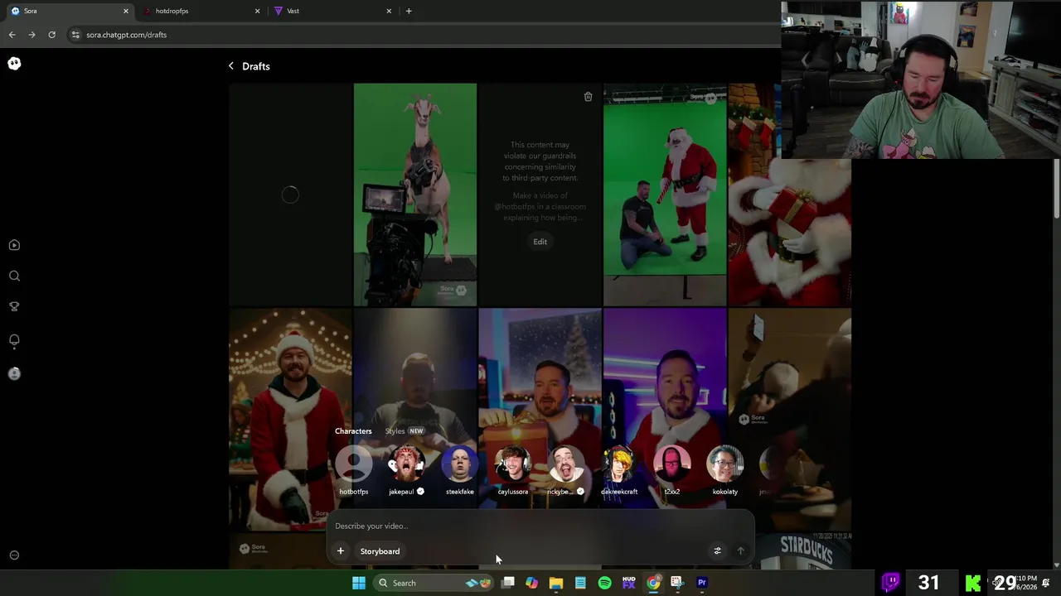The image size is (1061, 596).
Task: Click the browser back button
Action: (12, 35)
